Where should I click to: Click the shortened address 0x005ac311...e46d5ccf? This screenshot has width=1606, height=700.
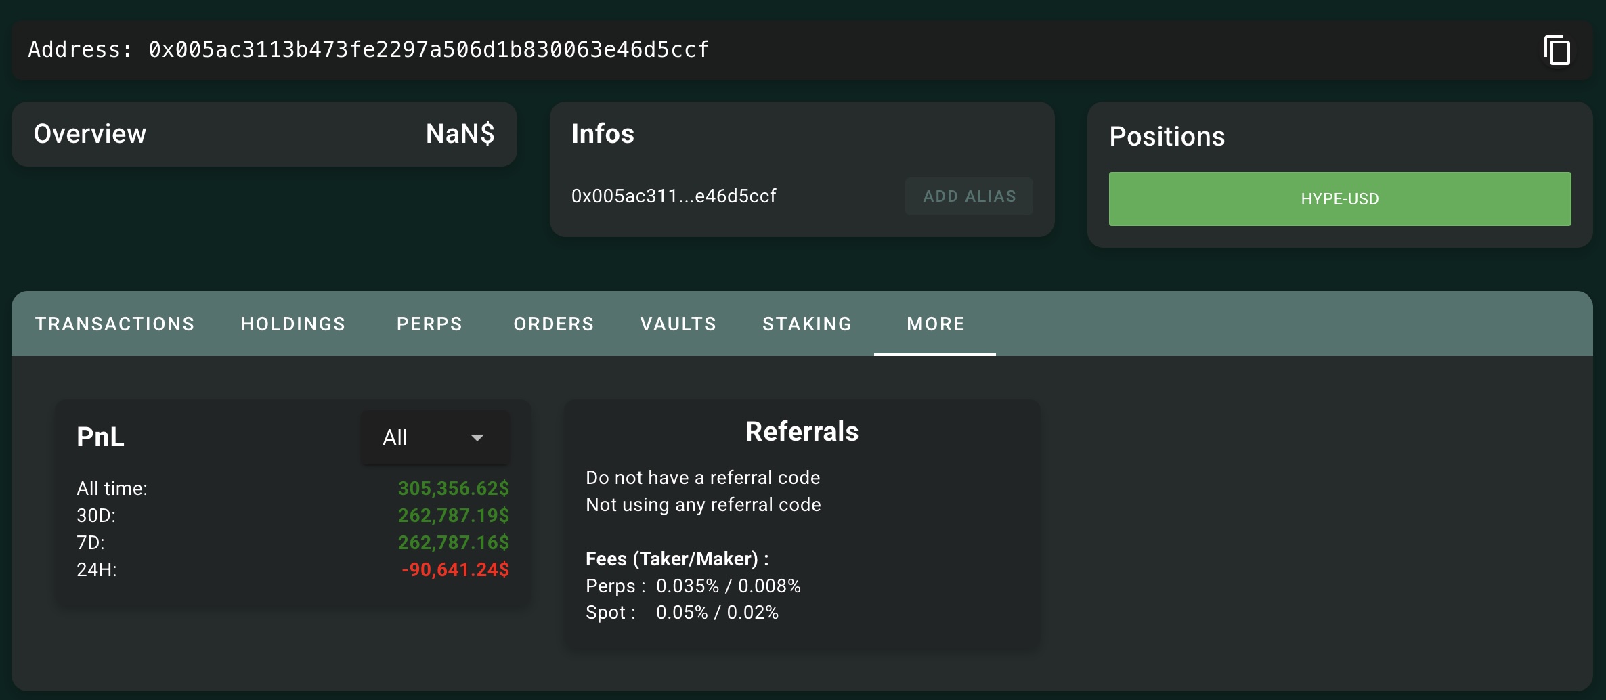tap(674, 196)
